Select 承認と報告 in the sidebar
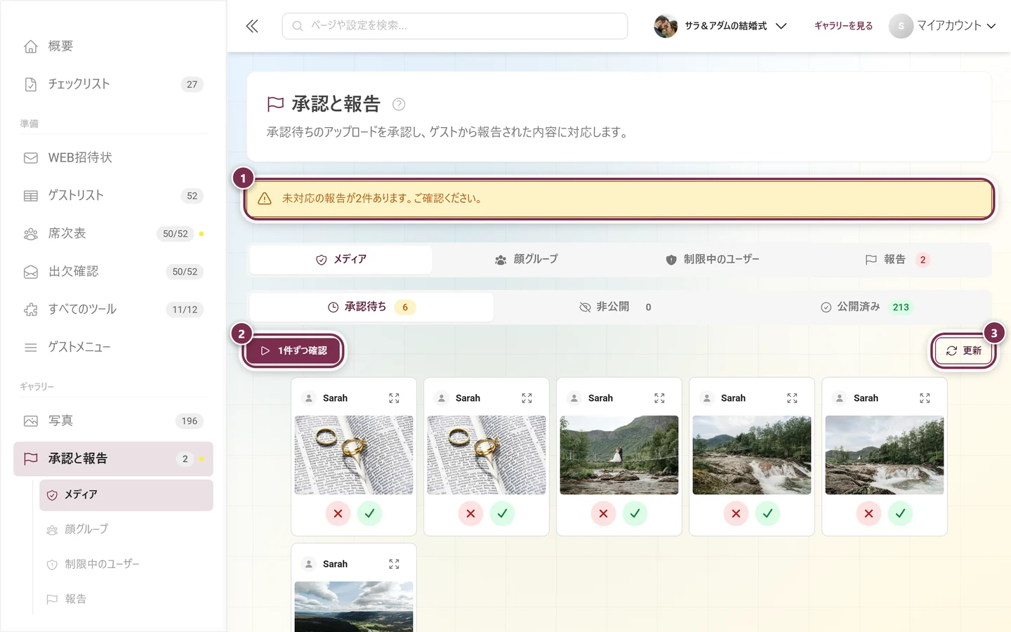The height and width of the screenshot is (632, 1011). 113,459
